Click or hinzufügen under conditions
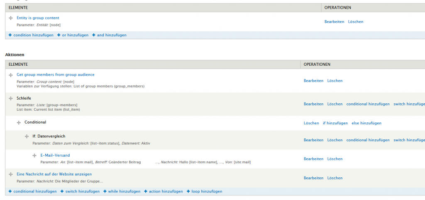 75,35
